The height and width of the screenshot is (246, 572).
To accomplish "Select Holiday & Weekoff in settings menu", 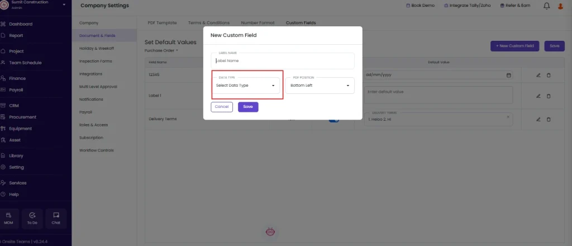I will 97,48.
